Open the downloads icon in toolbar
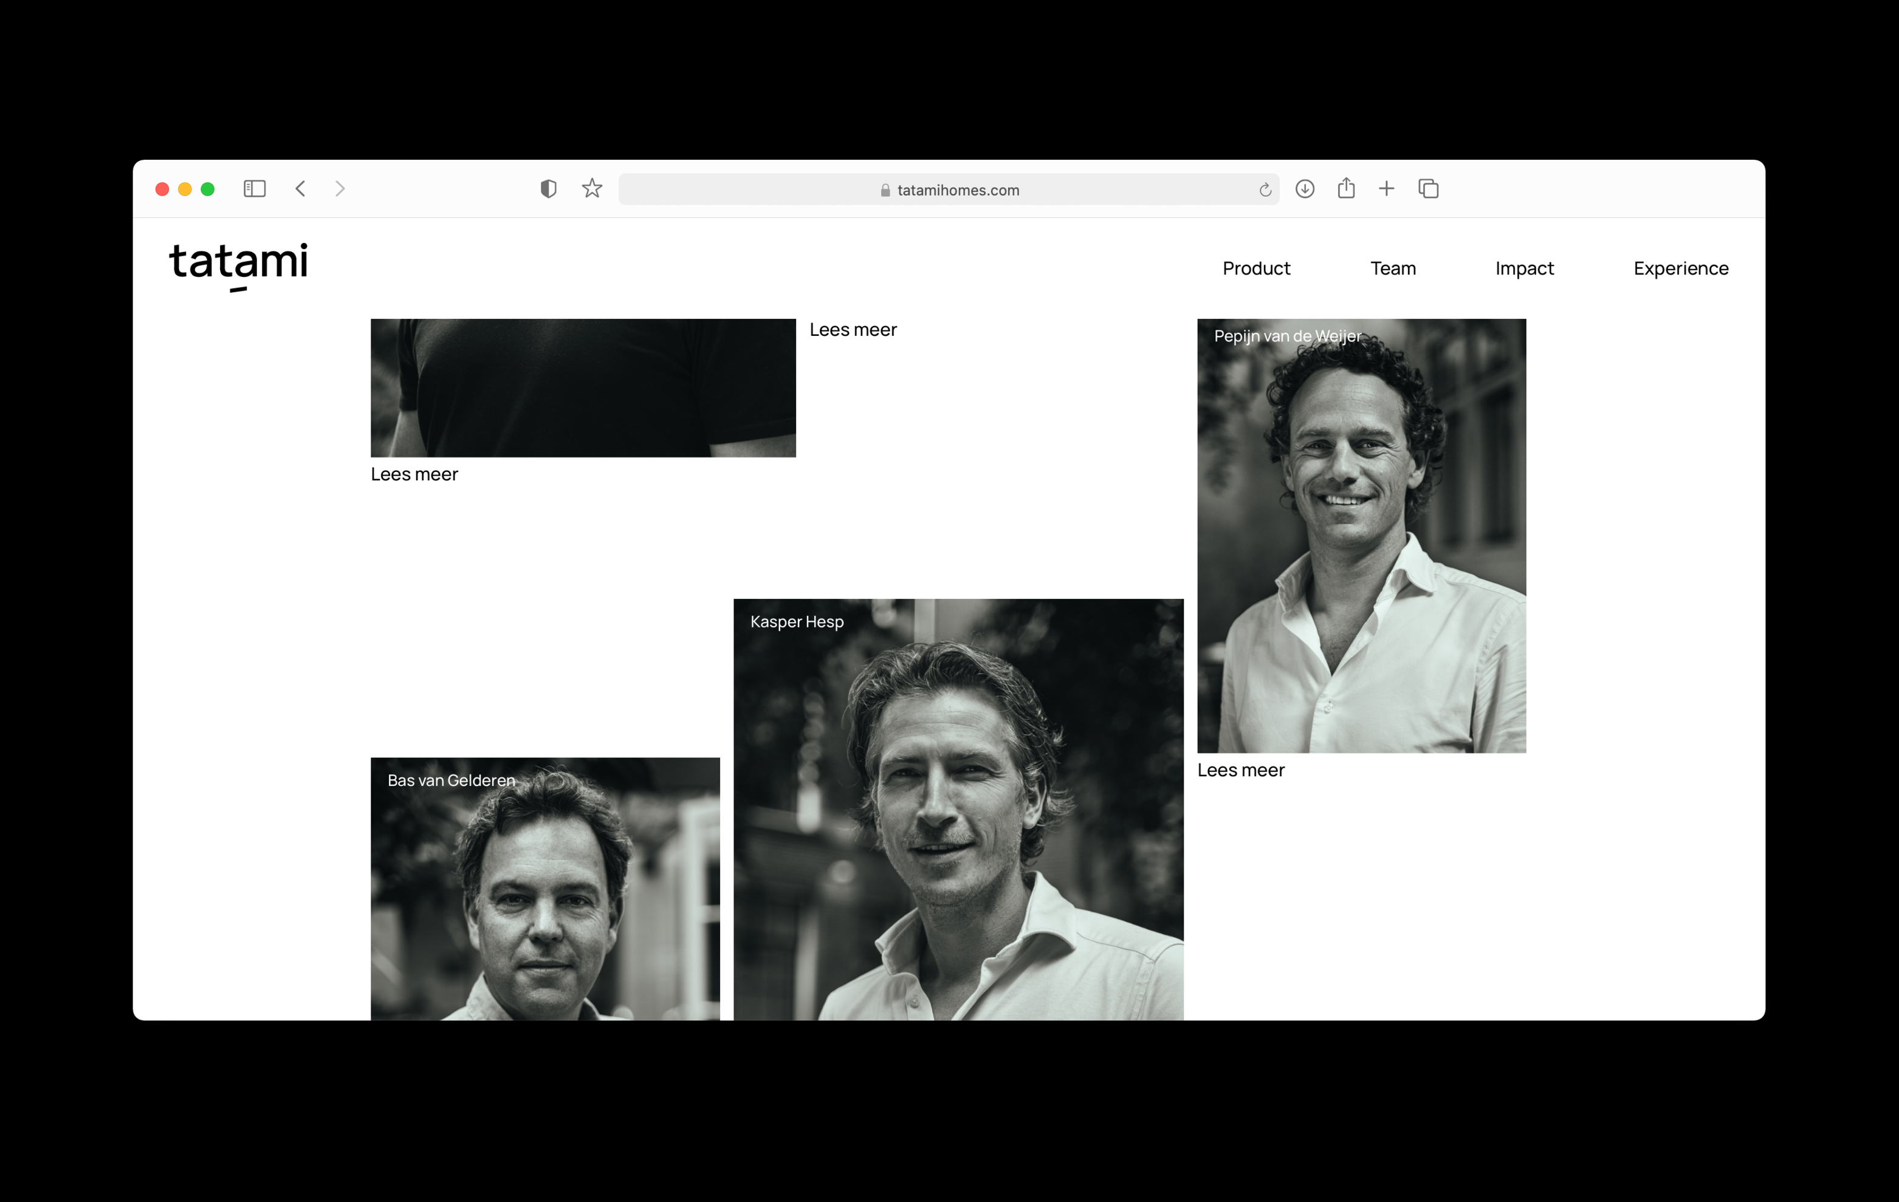 point(1305,188)
